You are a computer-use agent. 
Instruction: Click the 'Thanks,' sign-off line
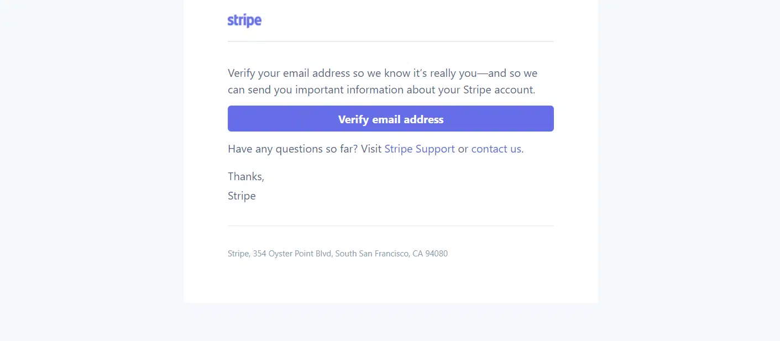pyautogui.click(x=246, y=176)
